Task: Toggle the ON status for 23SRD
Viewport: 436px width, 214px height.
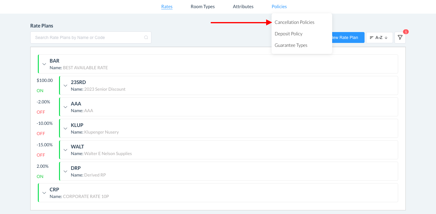Action: coord(40,91)
